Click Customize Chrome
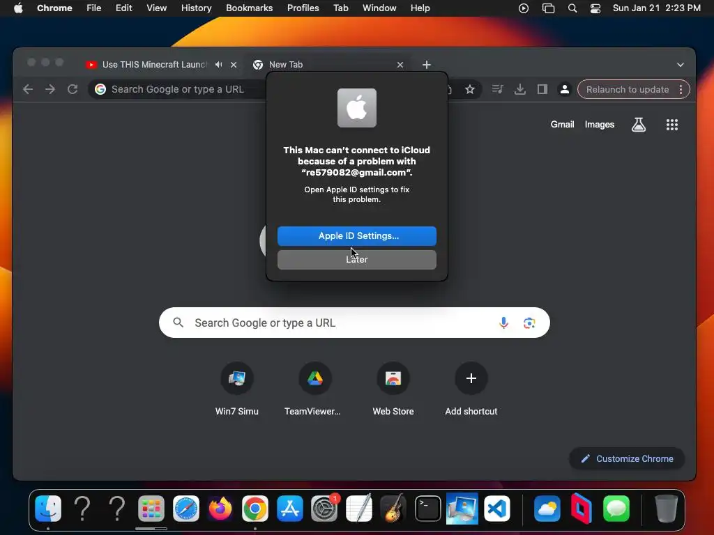The width and height of the screenshot is (714, 535). tap(627, 458)
